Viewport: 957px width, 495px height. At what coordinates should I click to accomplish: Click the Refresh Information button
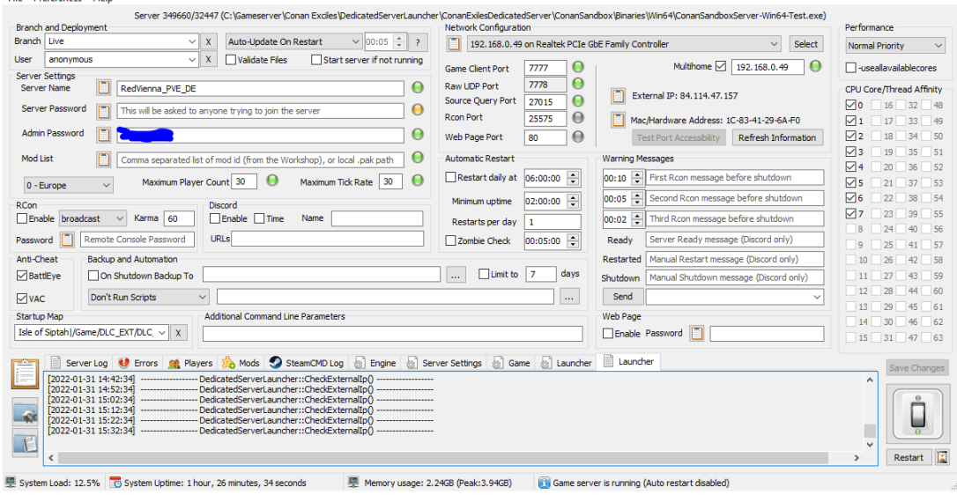[776, 137]
